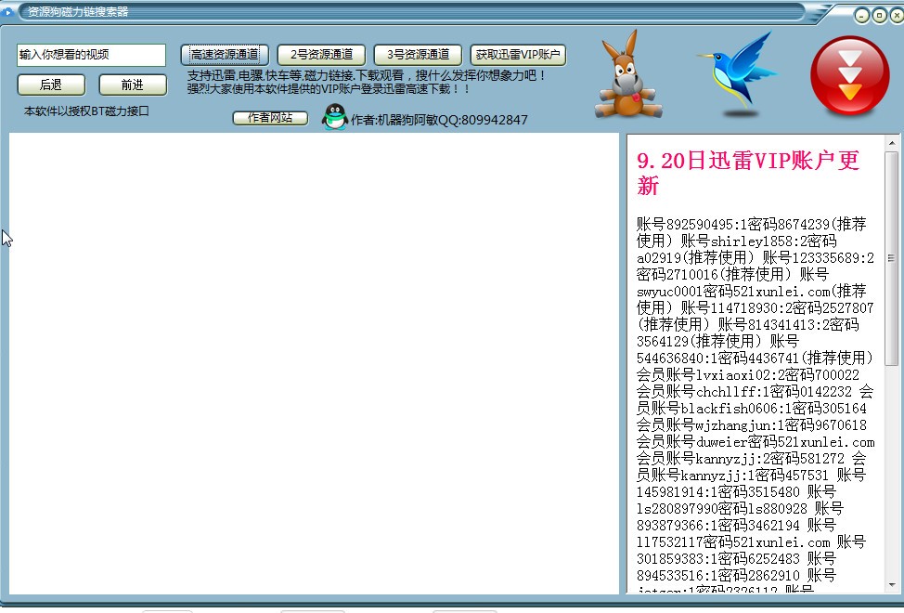Image resolution: width=904 pixels, height=613 pixels.
Task: Select the 2号资源通道 button
Action: 321,55
